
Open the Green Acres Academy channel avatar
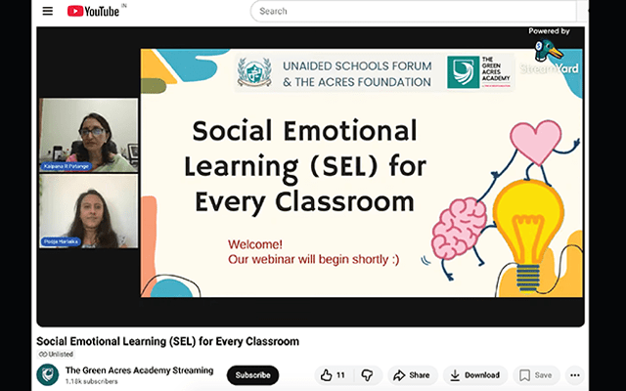pyautogui.click(x=47, y=374)
